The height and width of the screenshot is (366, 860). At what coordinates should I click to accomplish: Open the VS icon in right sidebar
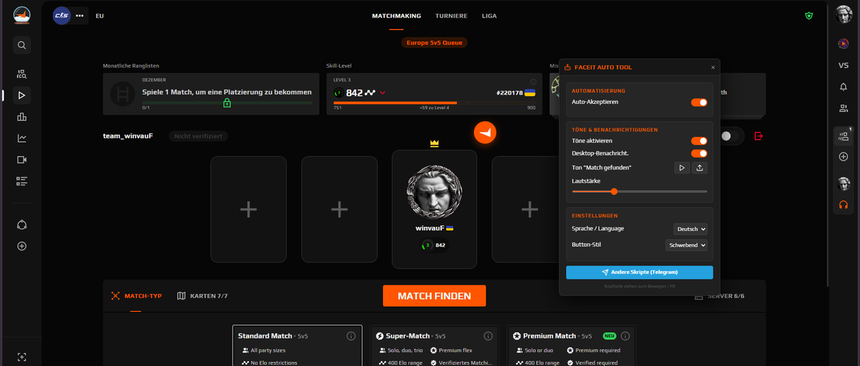pos(843,65)
